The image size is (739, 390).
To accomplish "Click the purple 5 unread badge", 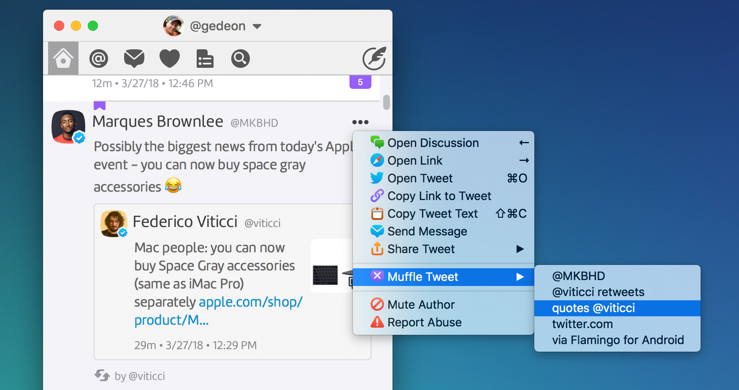I will coord(360,82).
